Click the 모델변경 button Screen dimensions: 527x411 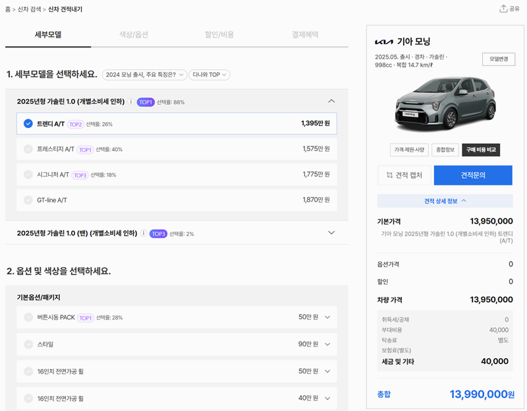pos(499,59)
